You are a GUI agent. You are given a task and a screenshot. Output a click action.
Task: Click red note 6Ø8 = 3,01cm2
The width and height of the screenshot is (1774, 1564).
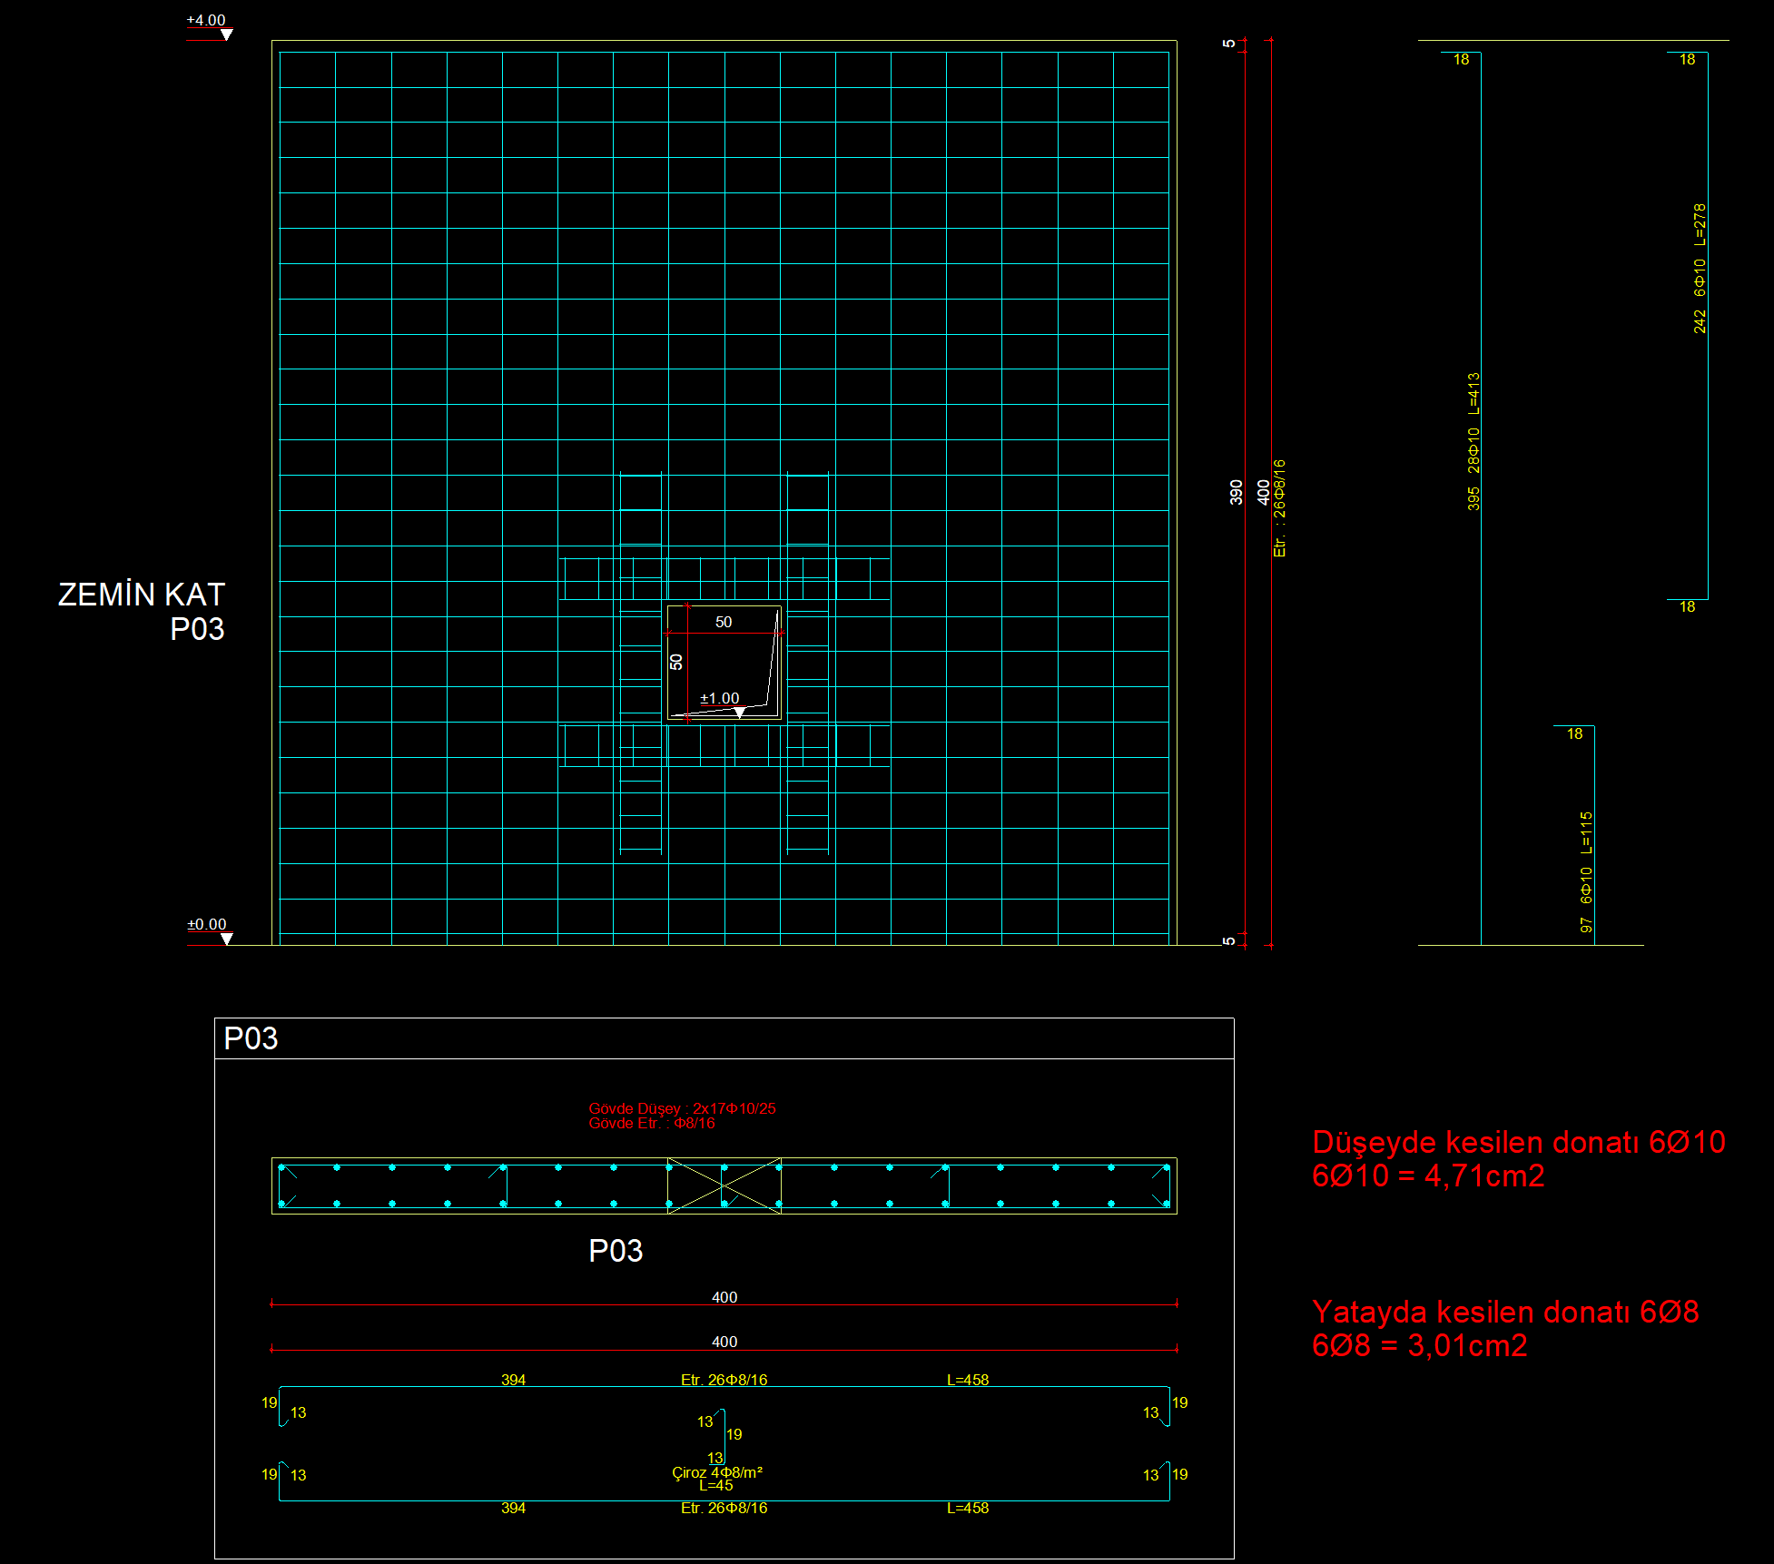click(1420, 1345)
